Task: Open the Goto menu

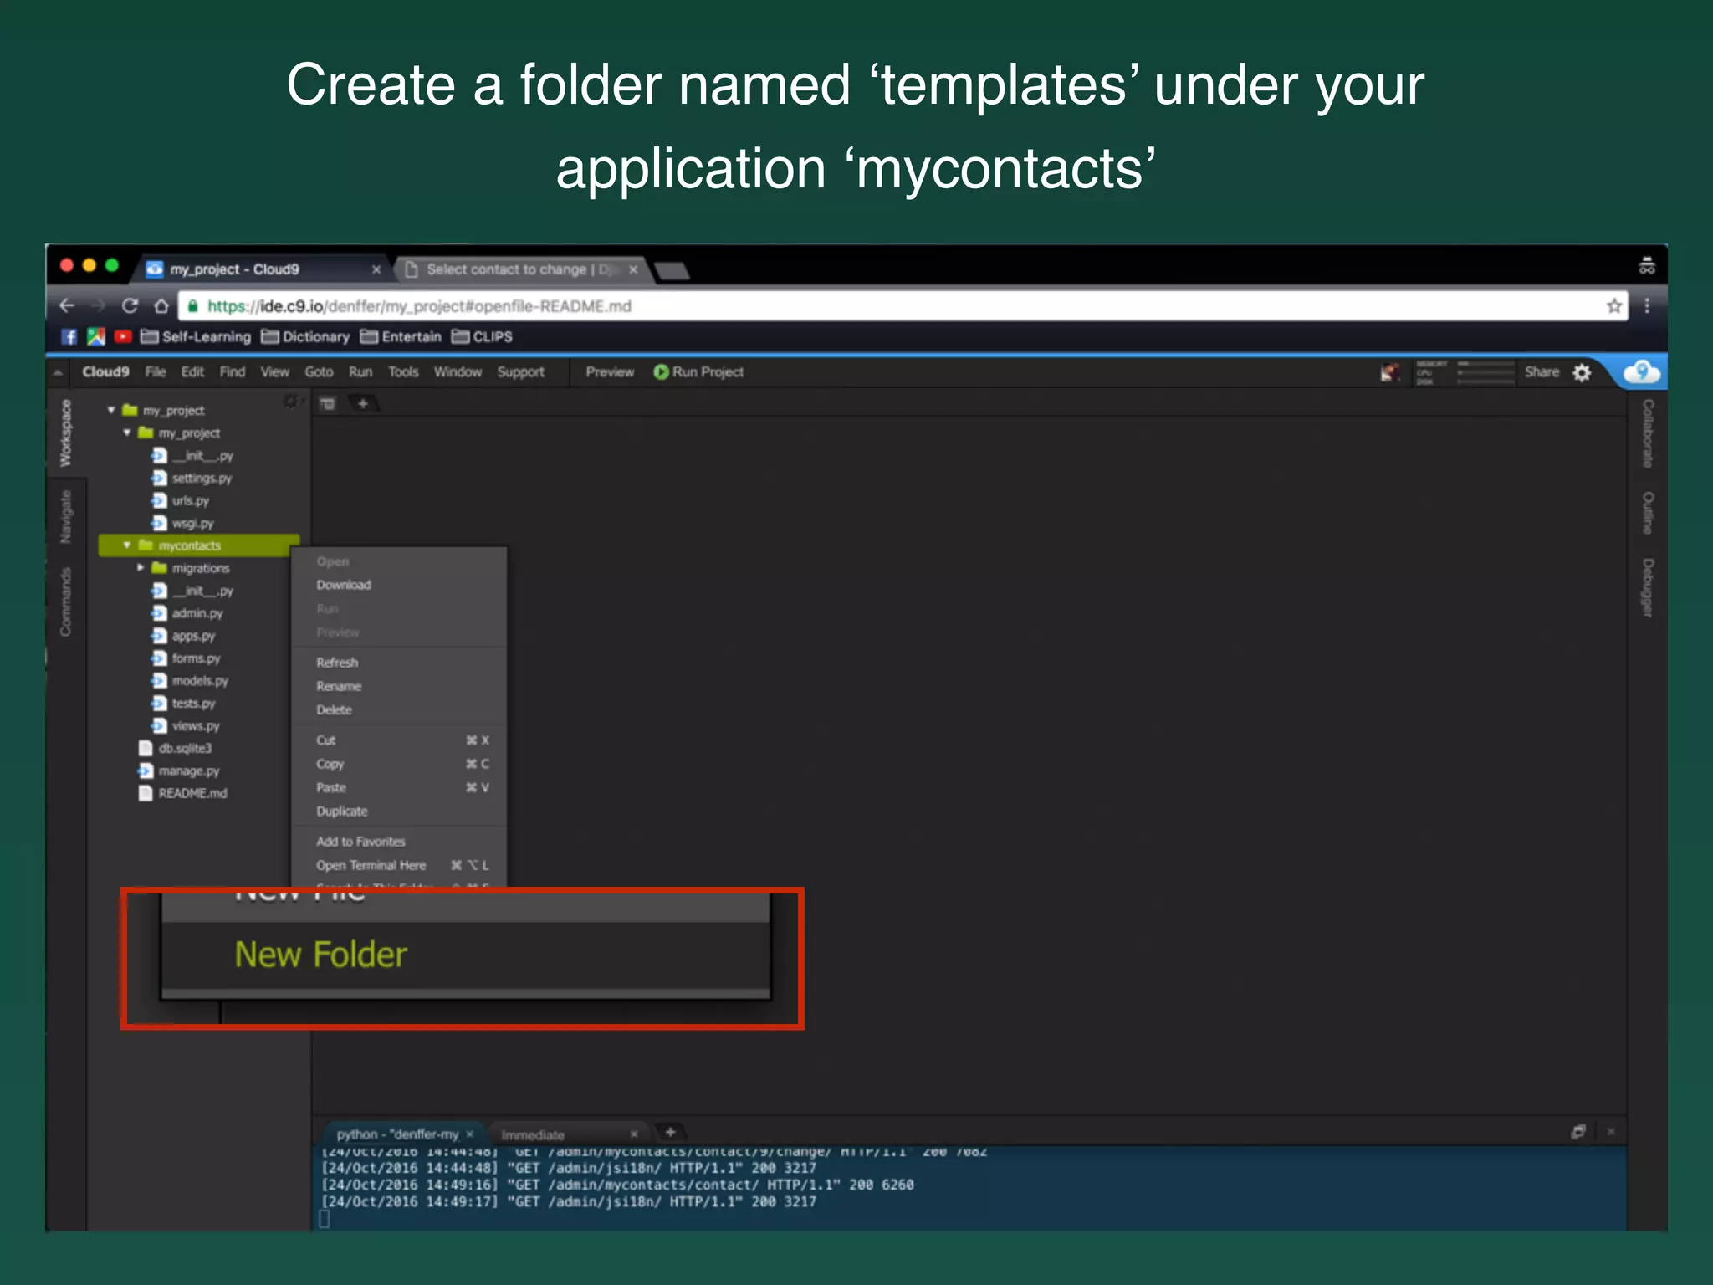Action: click(319, 372)
